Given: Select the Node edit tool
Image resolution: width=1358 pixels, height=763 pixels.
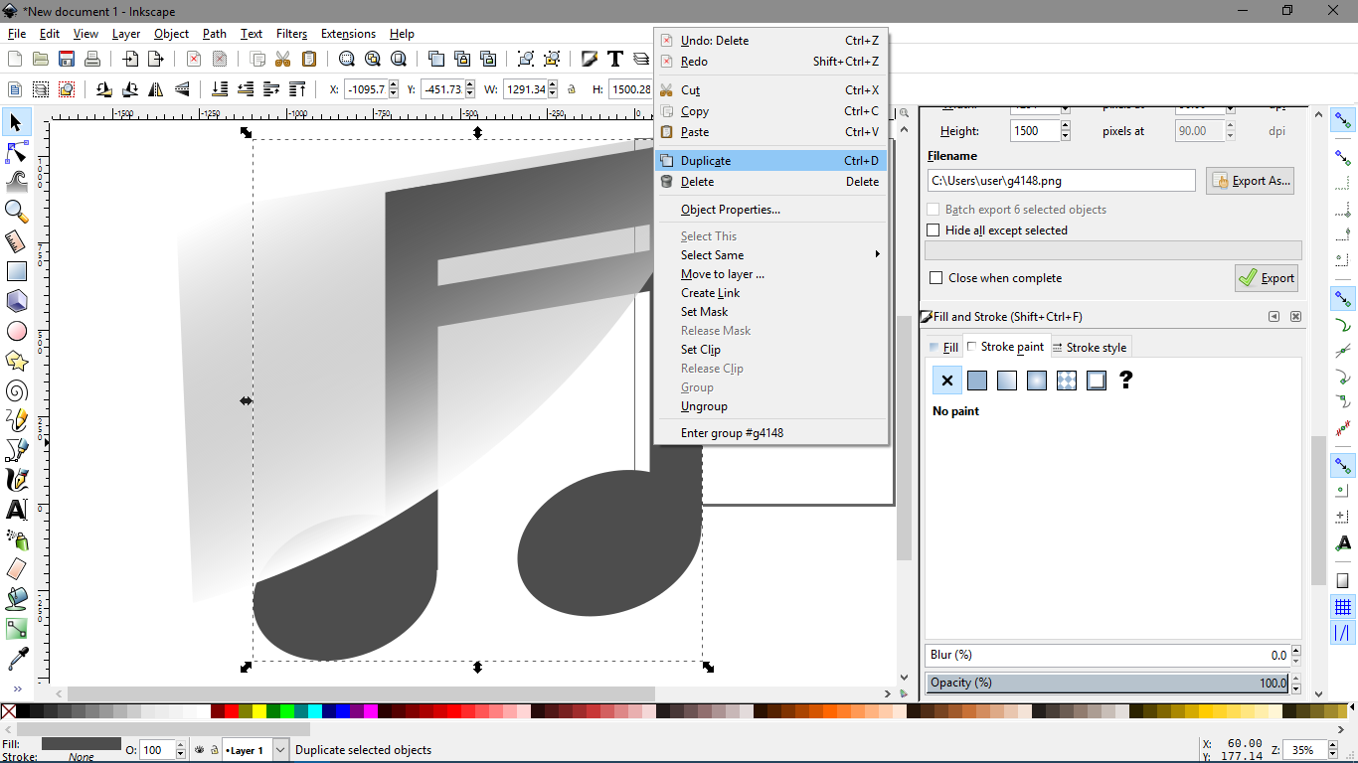Looking at the screenshot, I should (17, 152).
